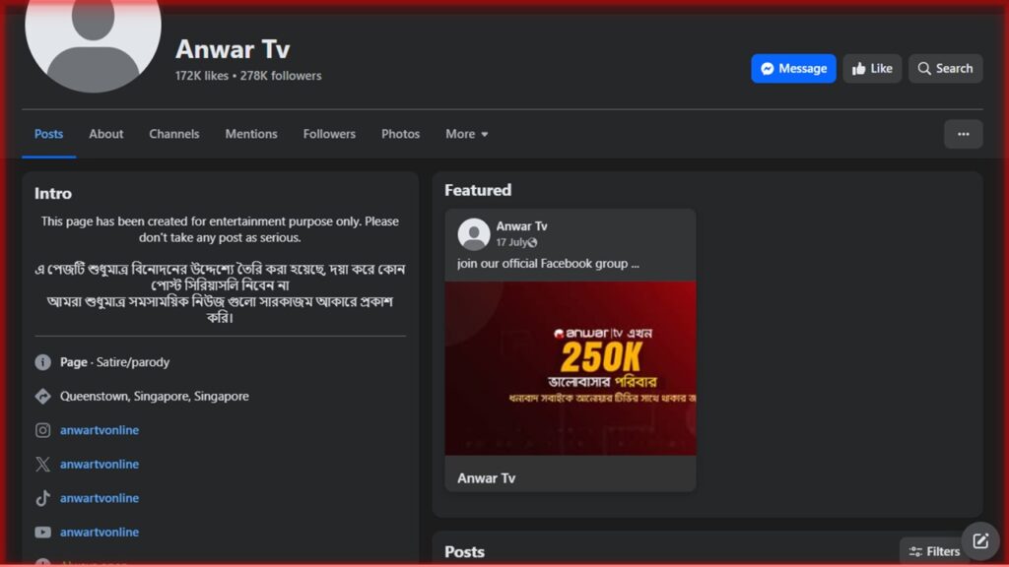Open the featured 250K post image

coord(571,368)
